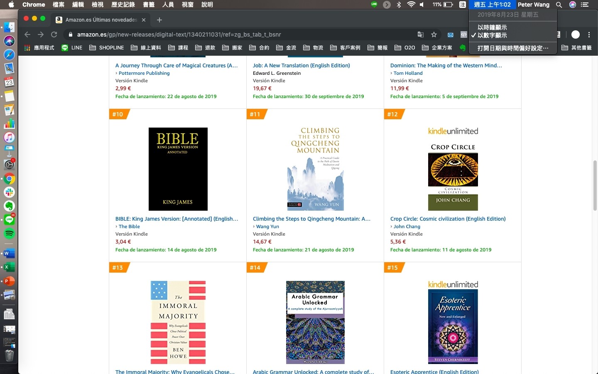Click the Evernote elephant bookmark icon
The height and width of the screenshot is (374, 598).
[462, 48]
